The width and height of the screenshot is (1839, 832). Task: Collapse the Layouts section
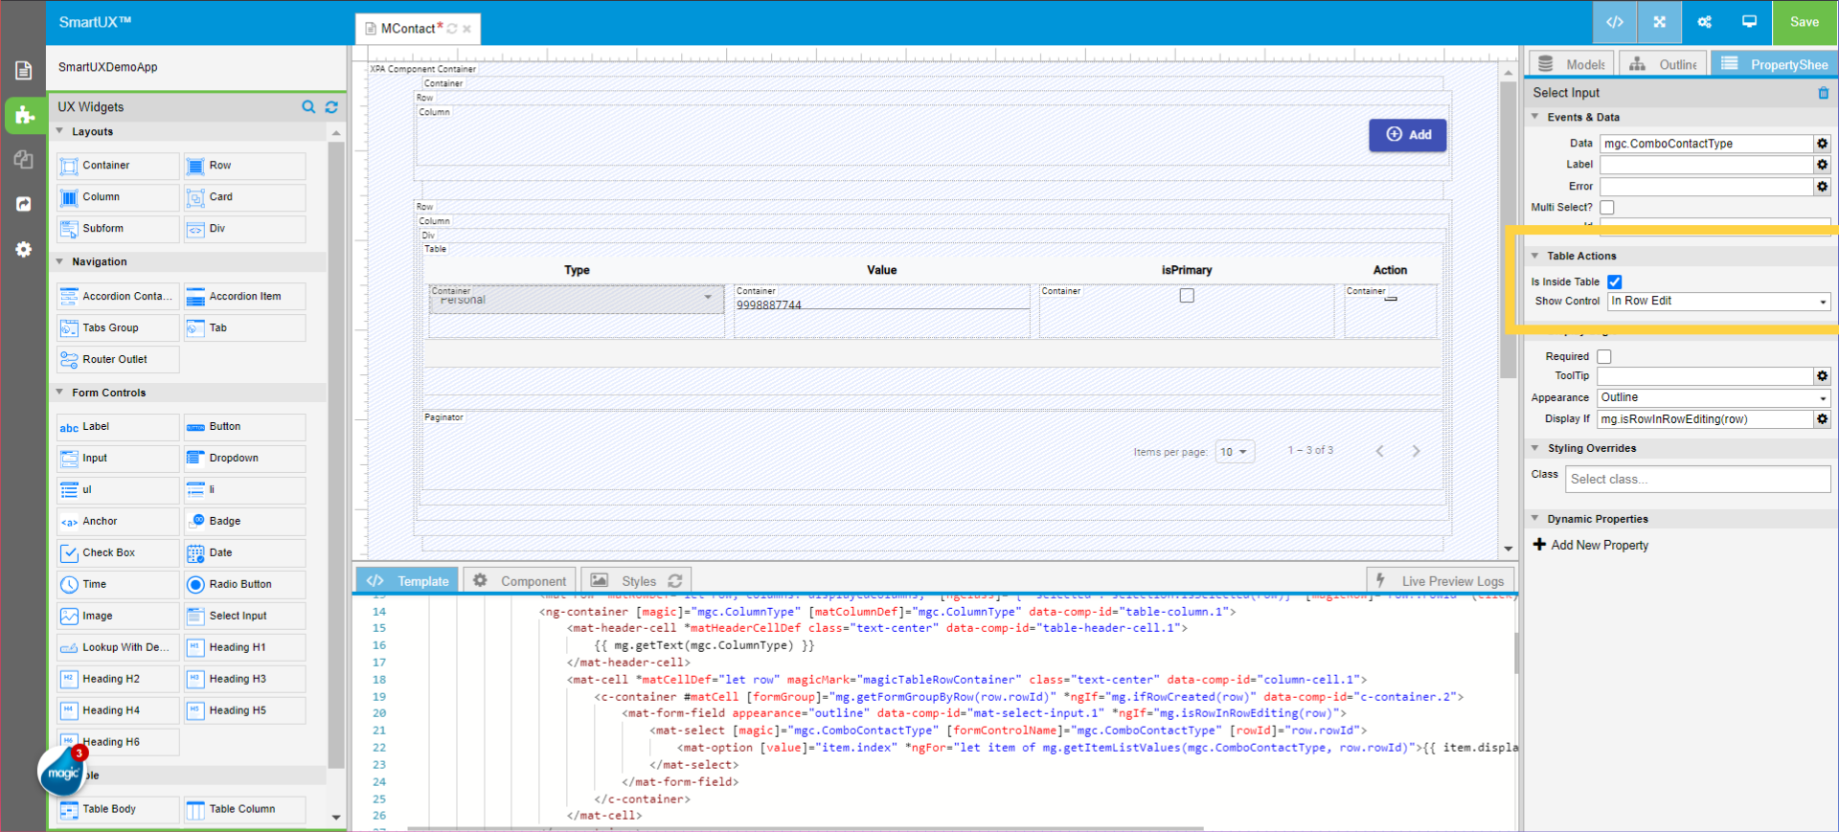(x=60, y=132)
